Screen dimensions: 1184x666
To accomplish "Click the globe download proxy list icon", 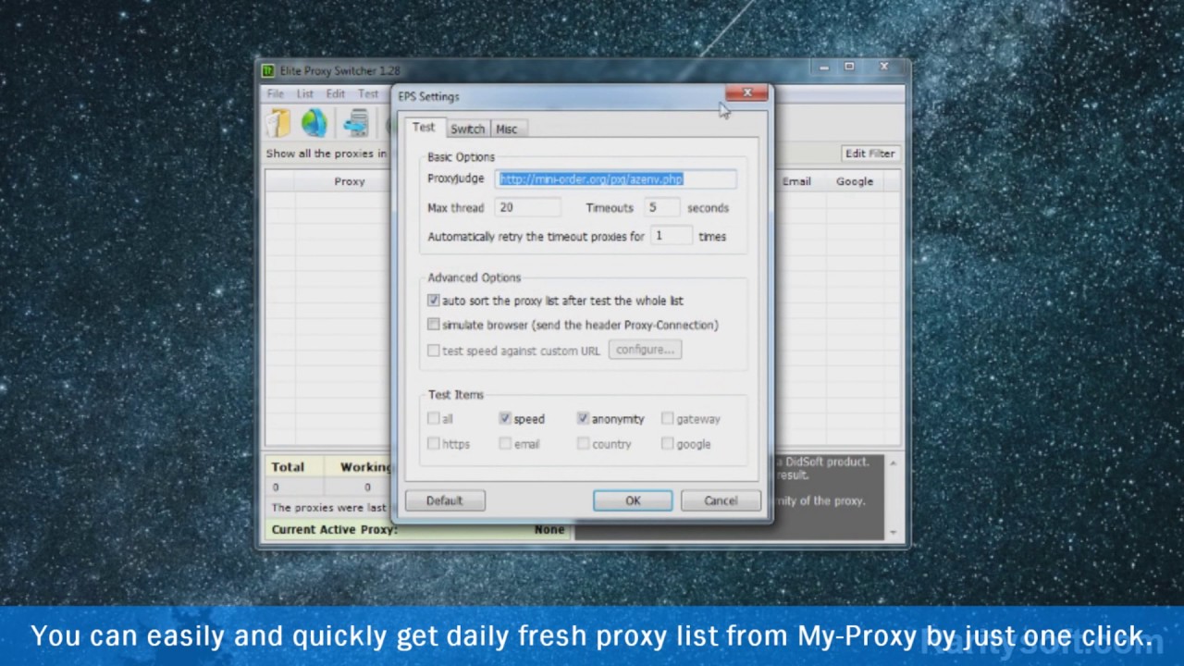I will click(x=314, y=122).
